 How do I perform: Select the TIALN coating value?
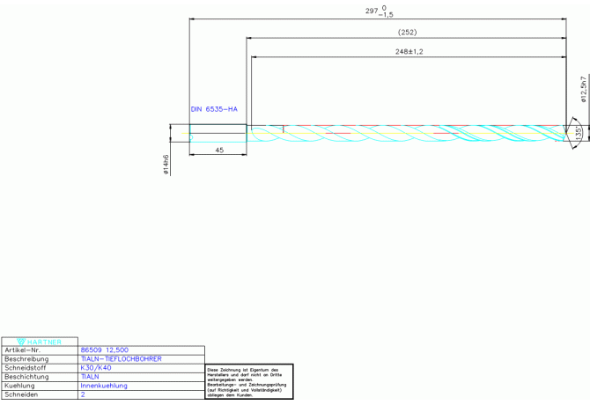90,377
